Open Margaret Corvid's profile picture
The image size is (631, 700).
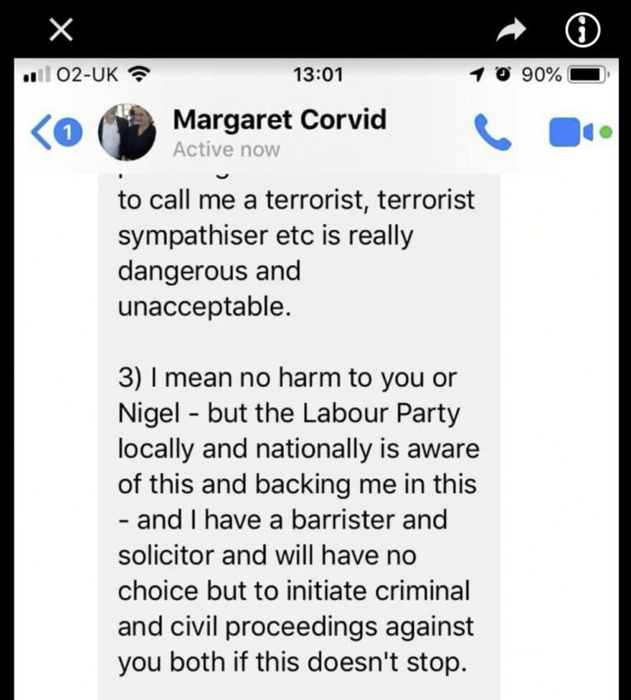click(x=127, y=132)
